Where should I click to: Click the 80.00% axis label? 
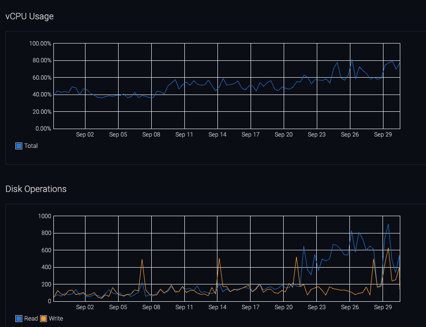[42, 60]
